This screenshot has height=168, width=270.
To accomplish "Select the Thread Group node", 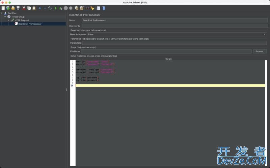I will tap(18, 16).
